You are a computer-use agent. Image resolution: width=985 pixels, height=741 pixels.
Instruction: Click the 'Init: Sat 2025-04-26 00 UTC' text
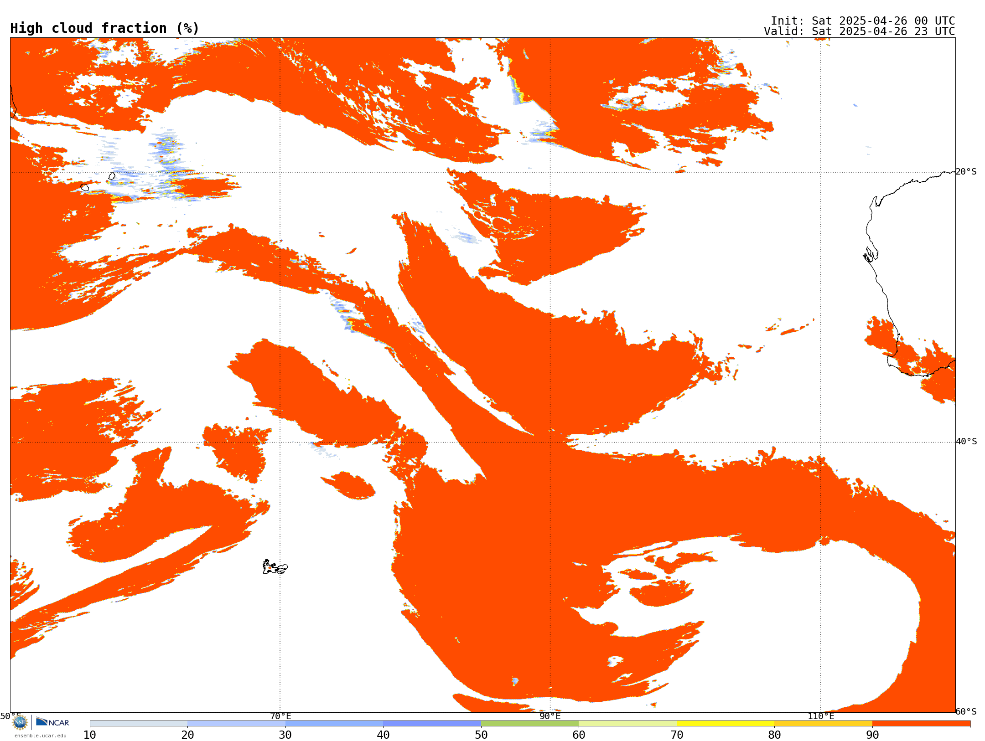[862, 21]
